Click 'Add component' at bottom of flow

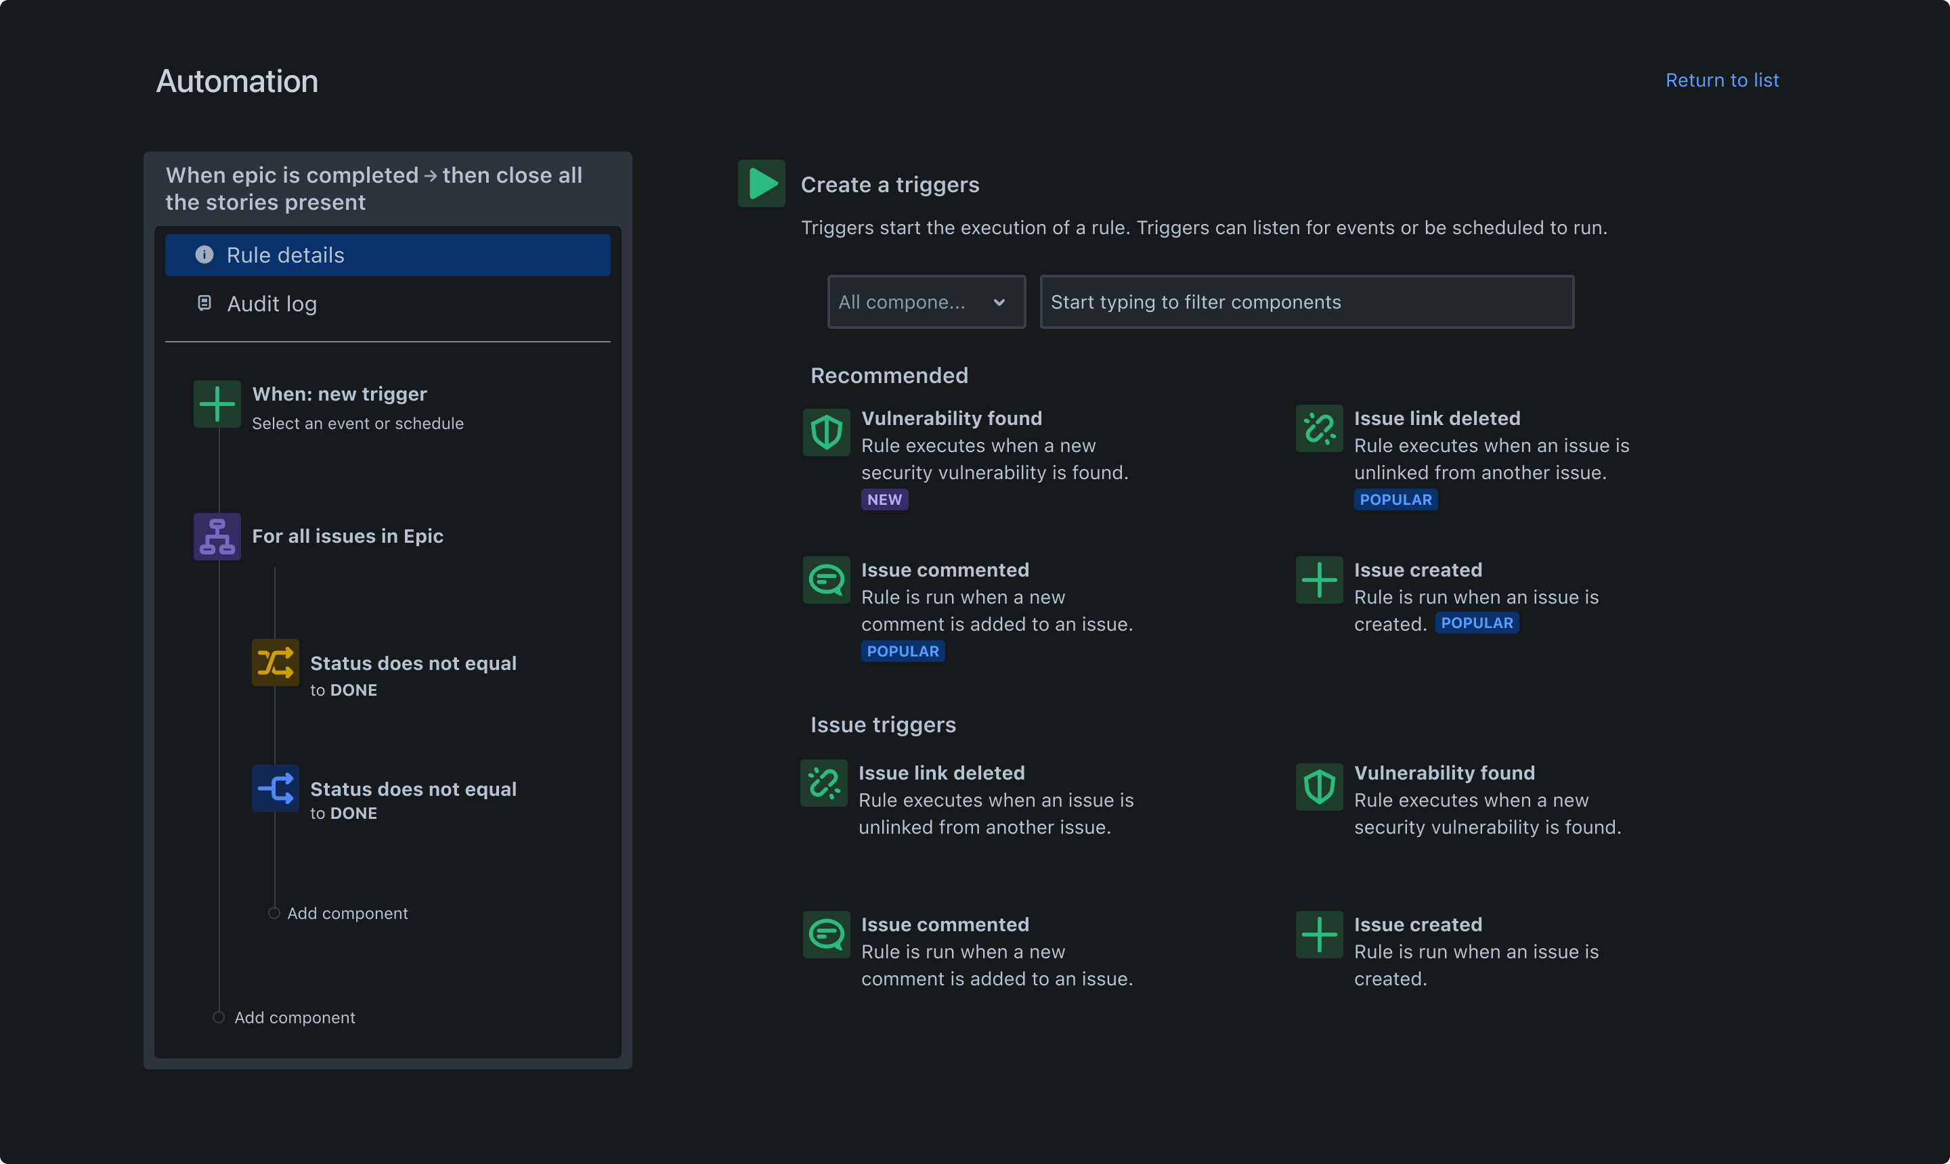[x=294, y=1017]
